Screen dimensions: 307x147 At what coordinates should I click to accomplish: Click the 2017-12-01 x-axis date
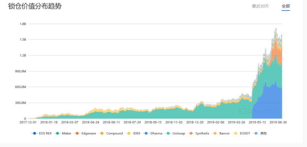pos(28,122)
